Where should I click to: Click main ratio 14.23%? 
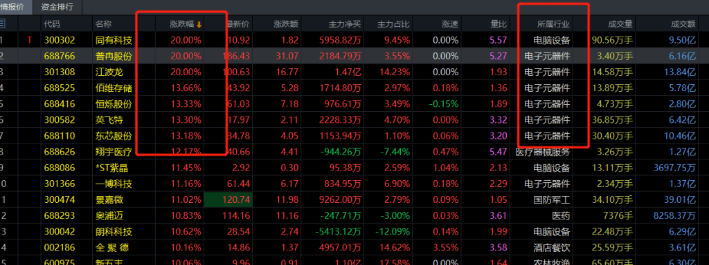(395, 72)
